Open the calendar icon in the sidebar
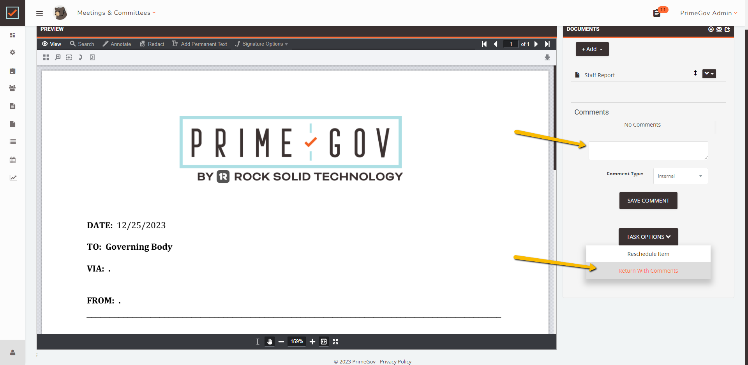The image size is (748, 365). [12, 160]
